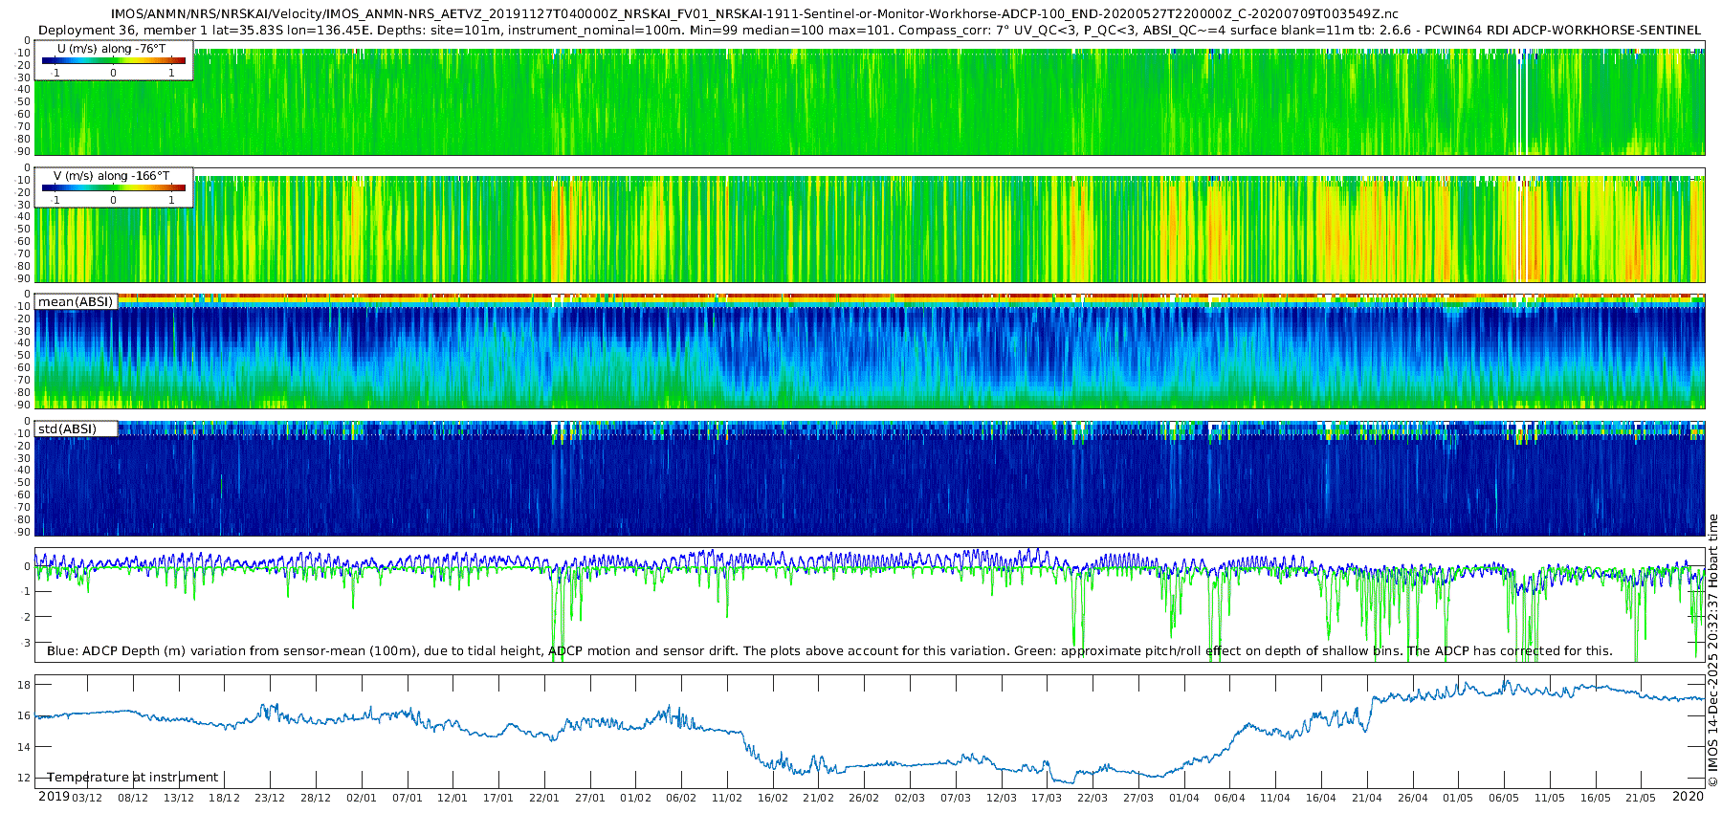Click the 2020 year label on time axis
The height and width of the screenshot is (813, 1722).
coord(1688,797)
